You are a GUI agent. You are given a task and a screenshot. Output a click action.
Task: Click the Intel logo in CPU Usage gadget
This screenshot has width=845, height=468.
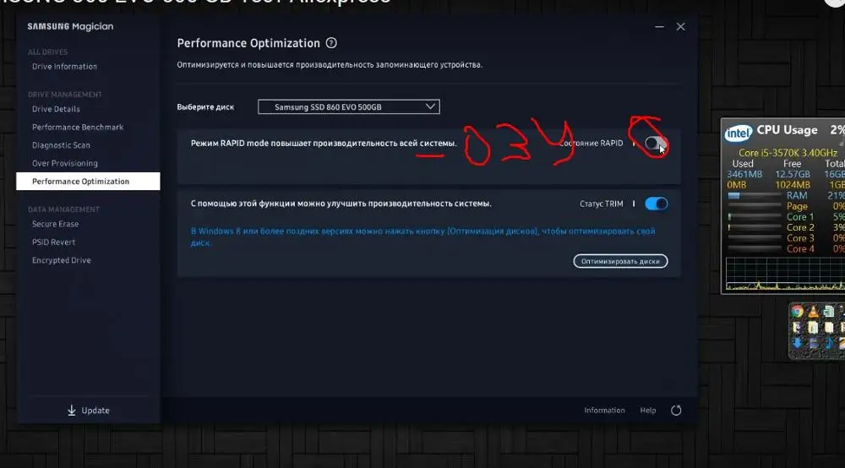pos(738,133)
